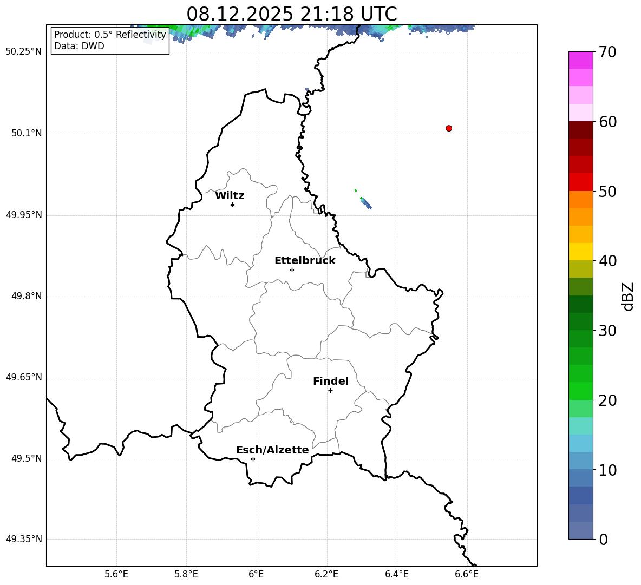The image size is (641, 585).
Task: Click the red dot marker on the map
Action: [x=449, y=128]
